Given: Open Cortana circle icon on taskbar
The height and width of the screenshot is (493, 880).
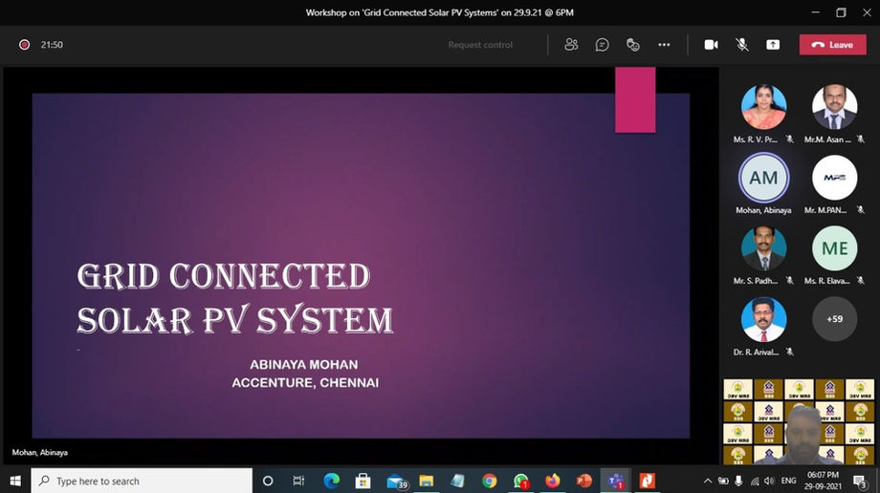Looking at the screenshot, I should click(268, 481).
